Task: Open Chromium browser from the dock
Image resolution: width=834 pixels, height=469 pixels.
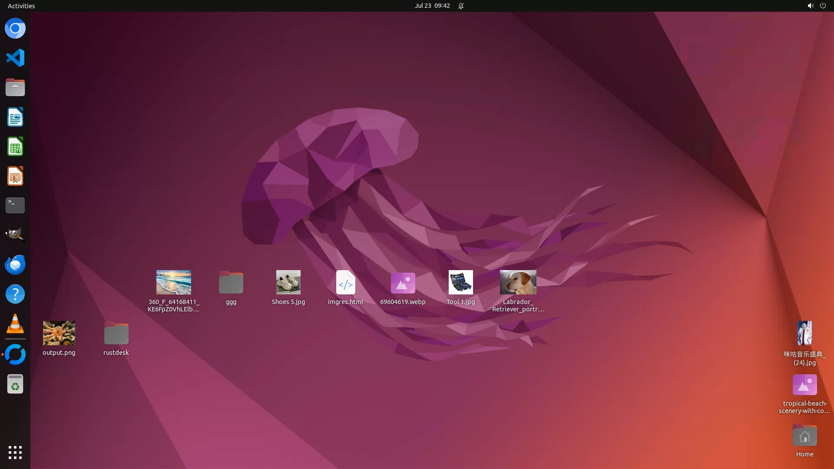Action: 15,29
